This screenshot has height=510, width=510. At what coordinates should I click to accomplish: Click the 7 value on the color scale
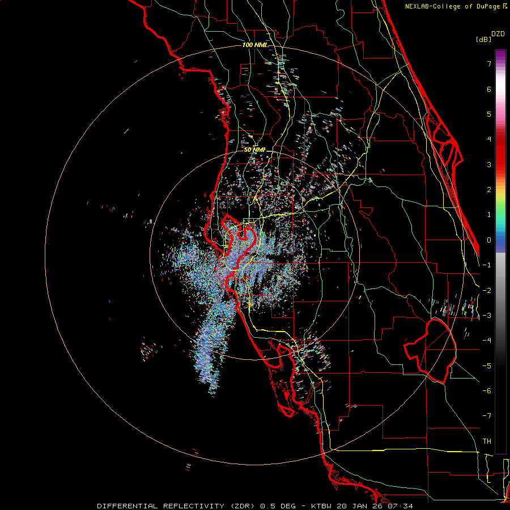click(489, 63)
